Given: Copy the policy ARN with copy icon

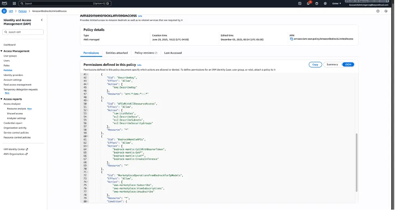Looking at the screenshot, I should 291,39.
